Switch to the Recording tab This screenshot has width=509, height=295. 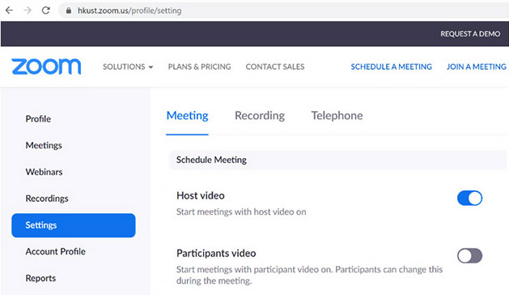tap(260, 115)
